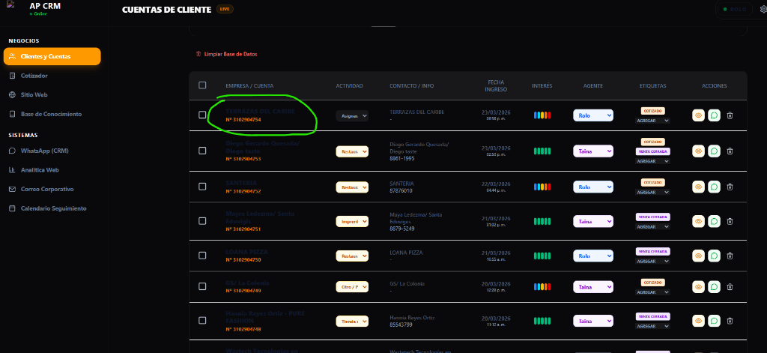Open WhatsApp chat for Maya Ledezma row
This screenshot has height=353, width=767.
pos(714,221)
